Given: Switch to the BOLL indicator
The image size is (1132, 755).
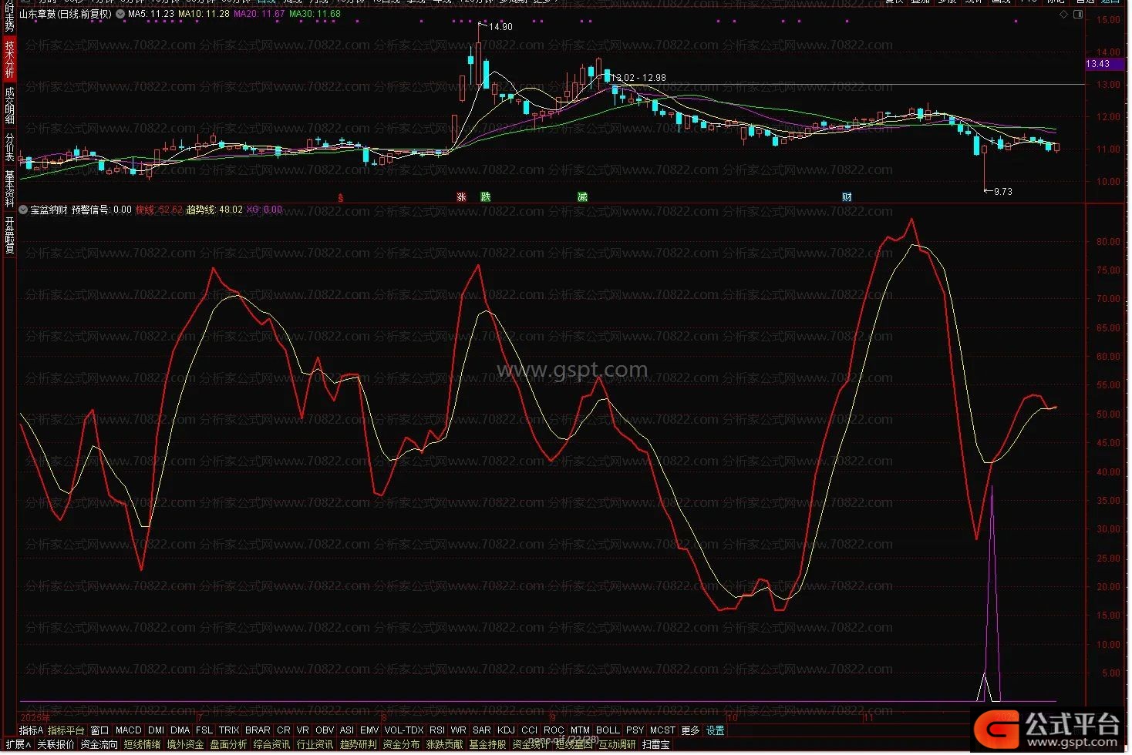Looking at the screenshot, I should (608, 730).
